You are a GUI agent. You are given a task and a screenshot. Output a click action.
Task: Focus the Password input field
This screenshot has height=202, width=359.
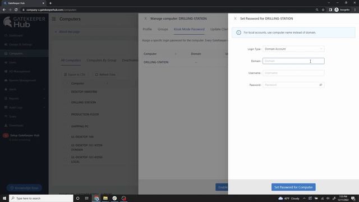[x=291, y=85]
